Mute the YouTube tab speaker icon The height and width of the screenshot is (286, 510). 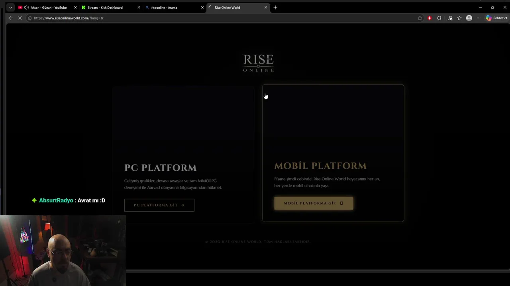pos(26,8)
